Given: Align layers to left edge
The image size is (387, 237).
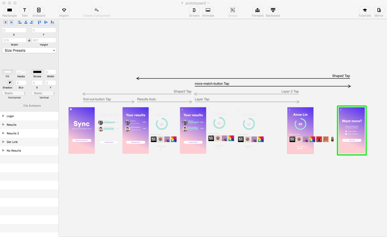Looking at the screenshot, I should (x=20, y=22).
